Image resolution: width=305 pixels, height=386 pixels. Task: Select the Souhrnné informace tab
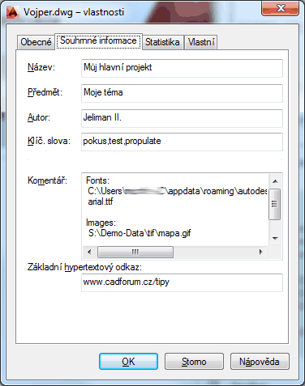(x=98, y=41)
